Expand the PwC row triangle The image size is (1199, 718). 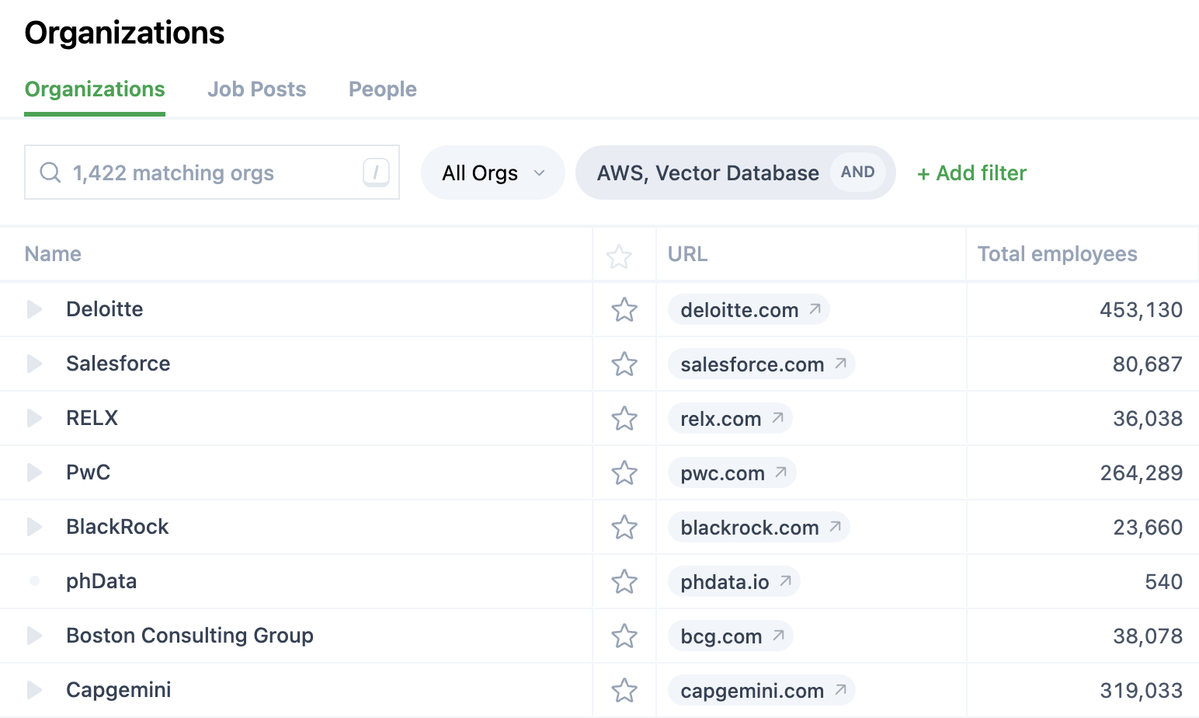click(x=34, y=472)
